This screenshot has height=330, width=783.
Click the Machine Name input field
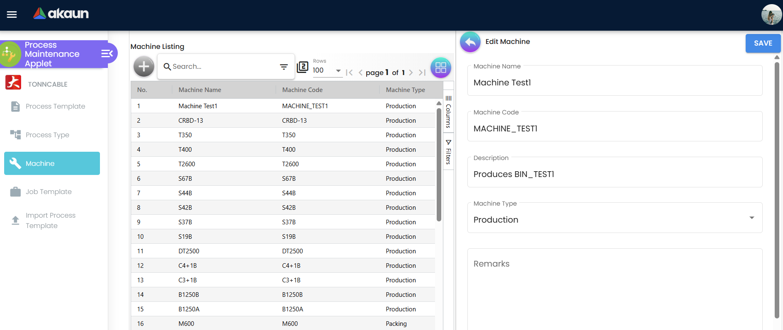(x=614, y=82)
